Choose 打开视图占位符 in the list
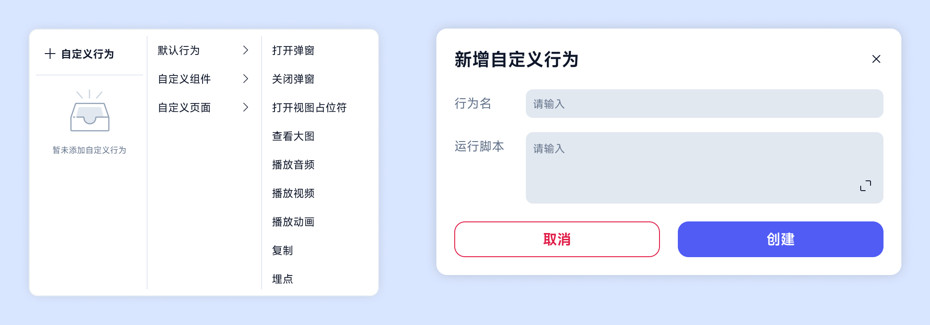The image size is (930, 325). [x=309, y=108]
